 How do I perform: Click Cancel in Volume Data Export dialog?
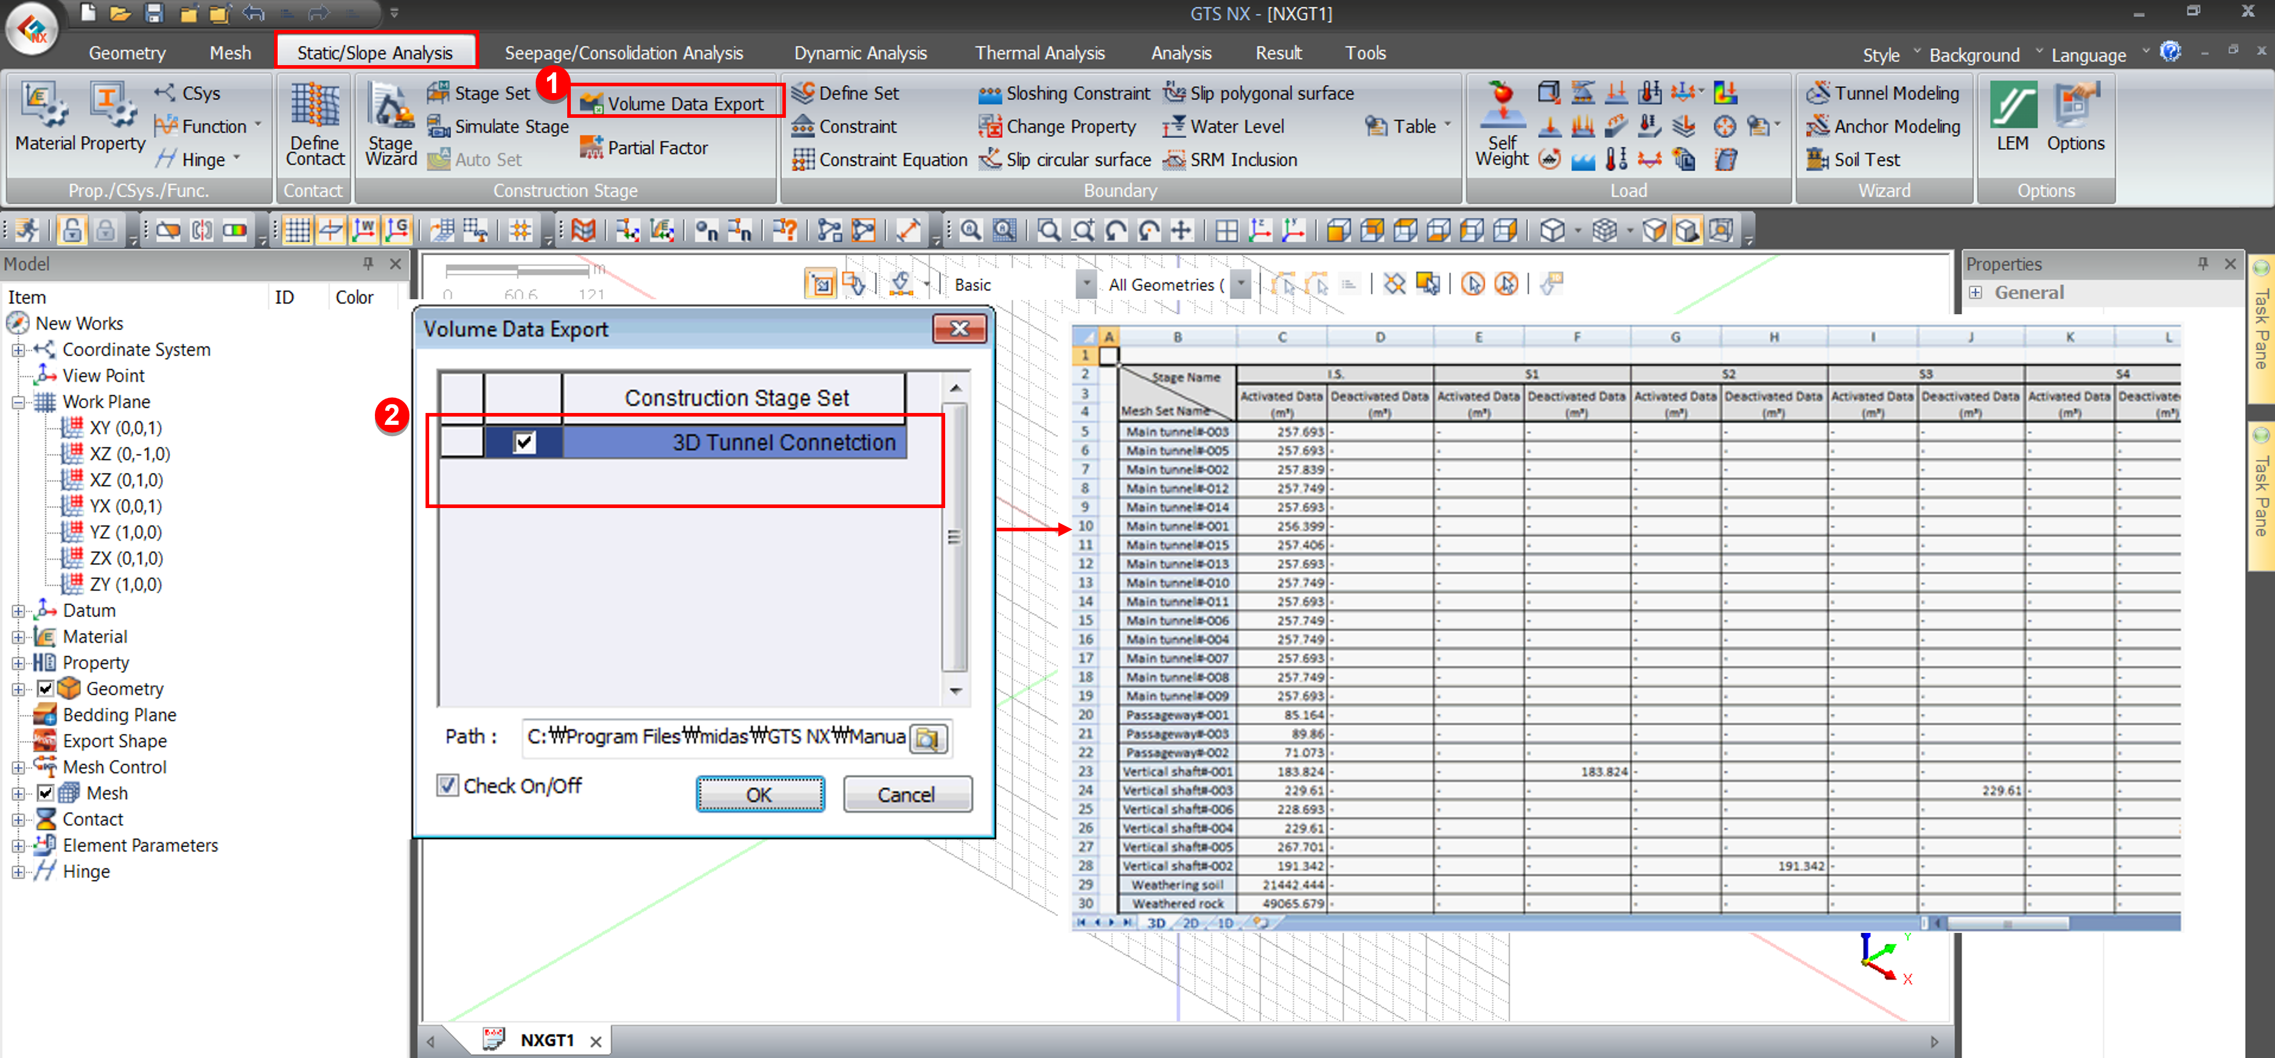click(x=907, y=794)
